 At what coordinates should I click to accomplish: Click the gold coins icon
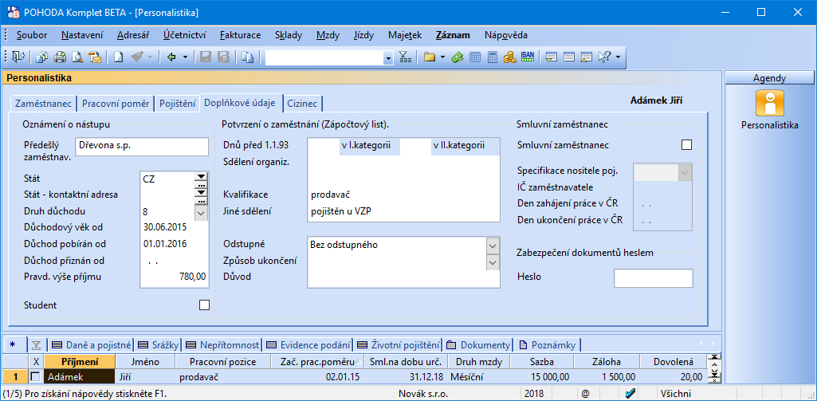[x=509, y=57]
